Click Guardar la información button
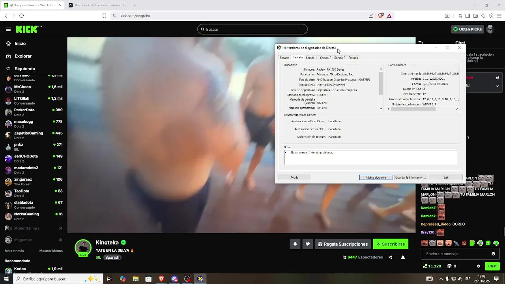The width and height of the screenshot is (505, 284). 410,177
